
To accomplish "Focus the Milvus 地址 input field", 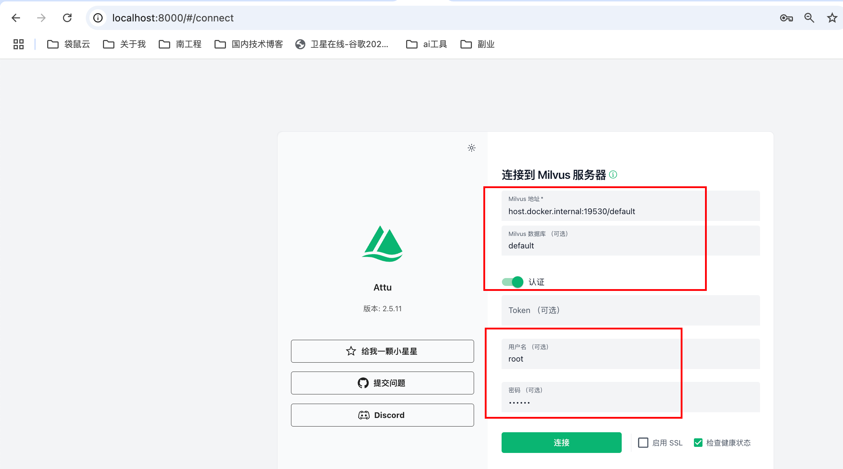I will tap(631, 206).
